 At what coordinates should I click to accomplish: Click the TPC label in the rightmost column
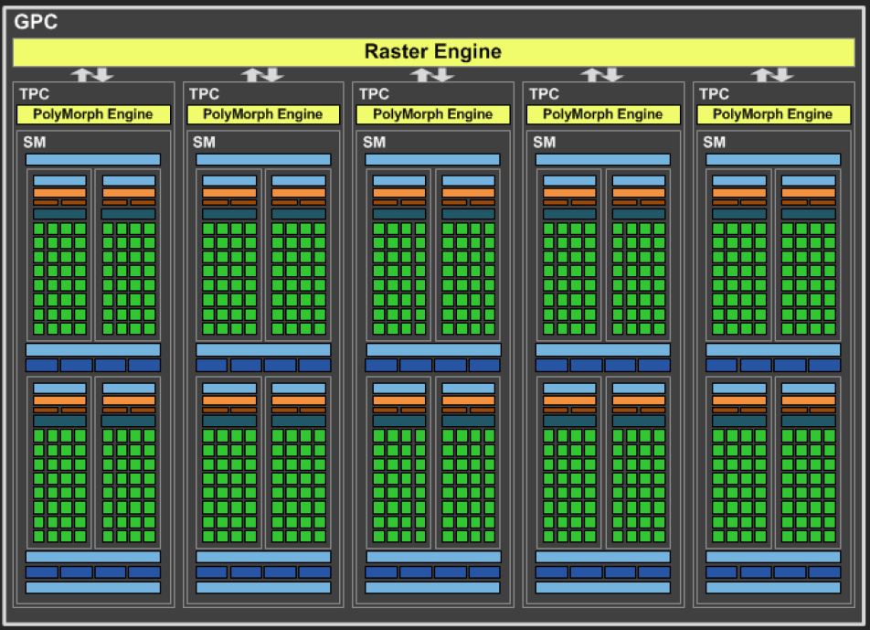tap(714, 94)
